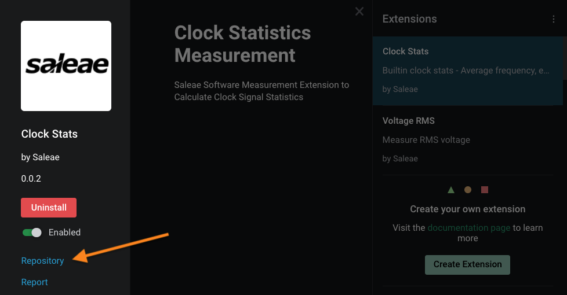
Task: Click the orange circle shape icon
Action: tap(468, 190)
